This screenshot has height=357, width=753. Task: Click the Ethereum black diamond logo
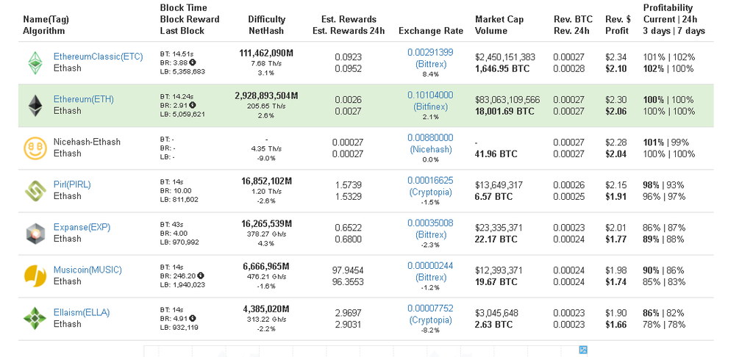coord(35,106)
